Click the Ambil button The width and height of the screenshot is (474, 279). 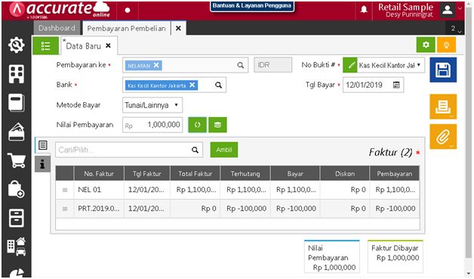(224, 150)
